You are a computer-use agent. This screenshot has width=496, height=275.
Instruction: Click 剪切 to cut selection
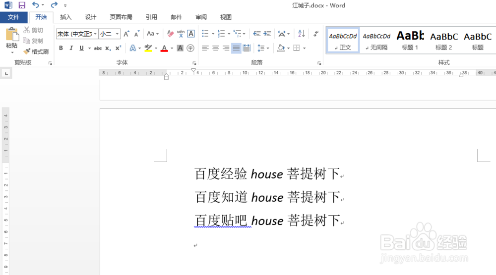tap(33, 30)
